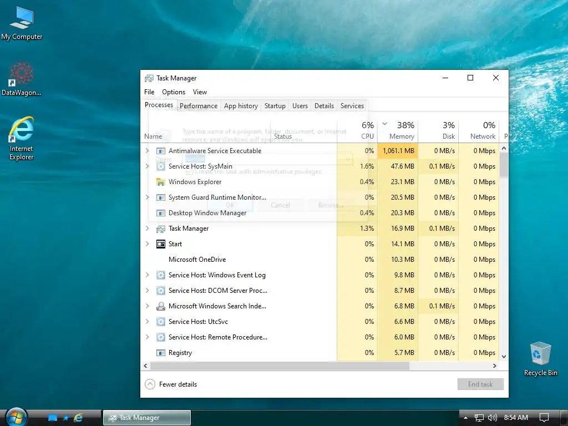Click the Microsoft Windows Search Indexer icon

click(160, 306)
